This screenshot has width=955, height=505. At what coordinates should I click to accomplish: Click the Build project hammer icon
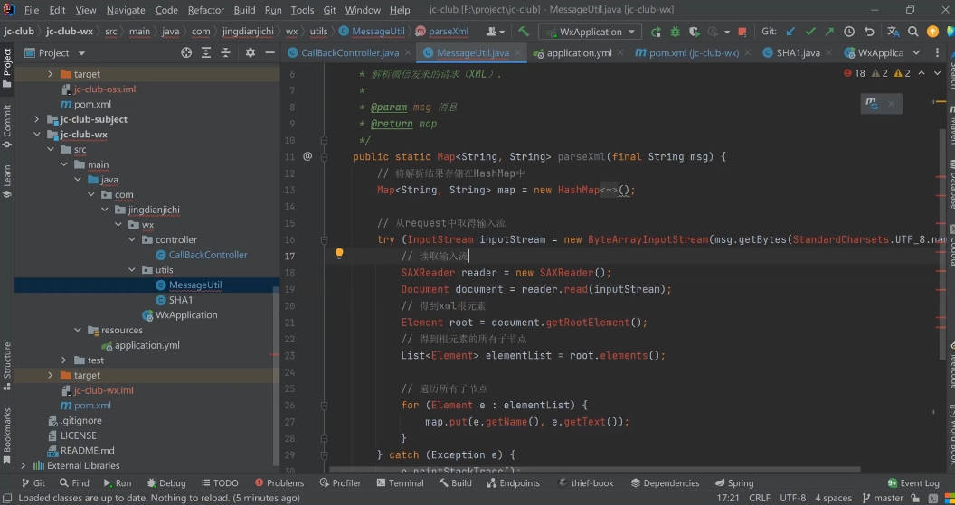(523, 32)
